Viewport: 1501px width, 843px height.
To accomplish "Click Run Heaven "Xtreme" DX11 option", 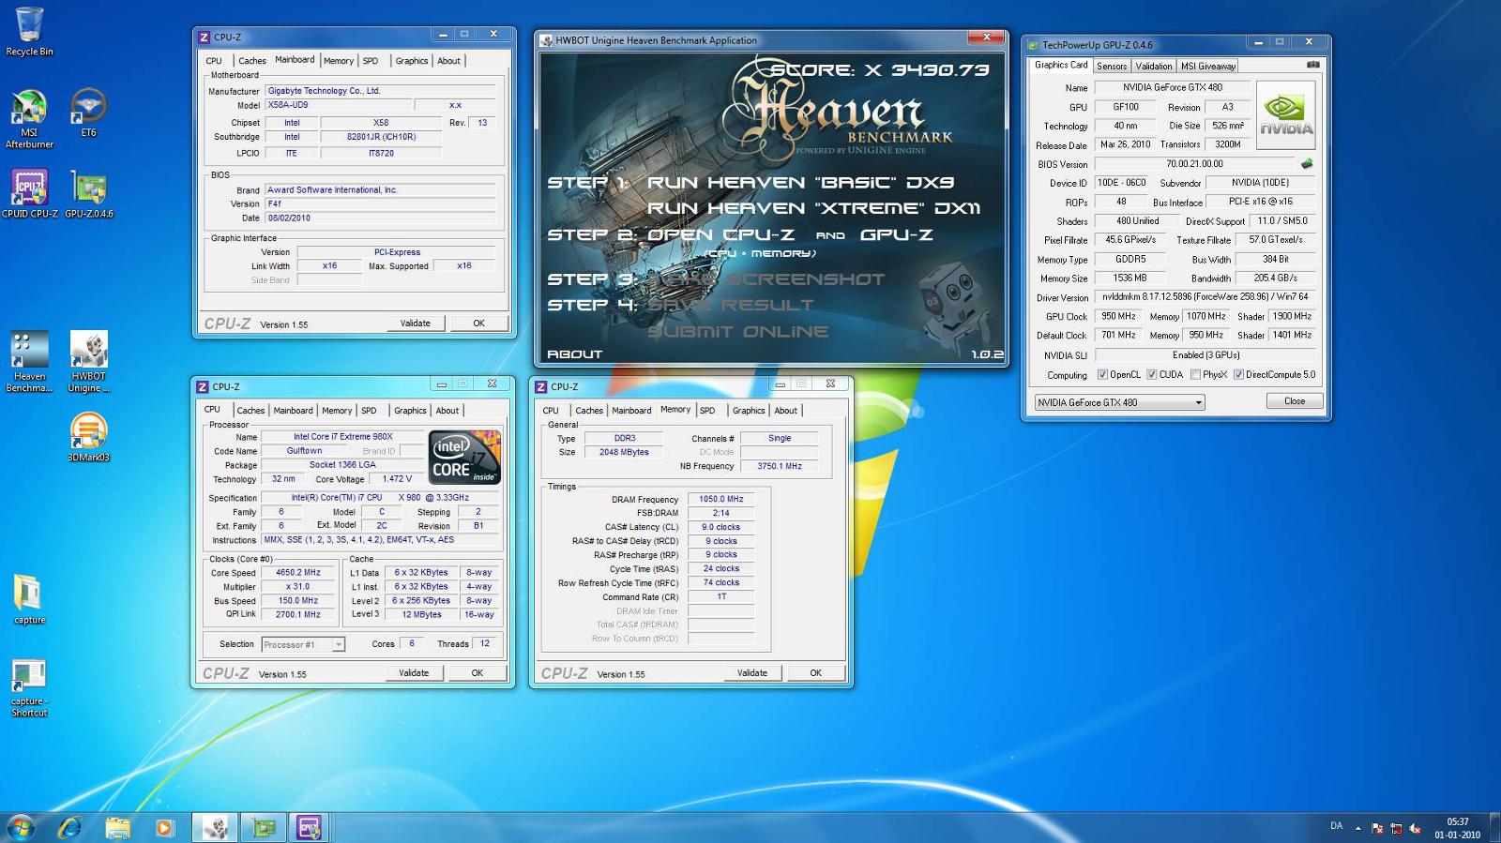I will tap(813, 208).
